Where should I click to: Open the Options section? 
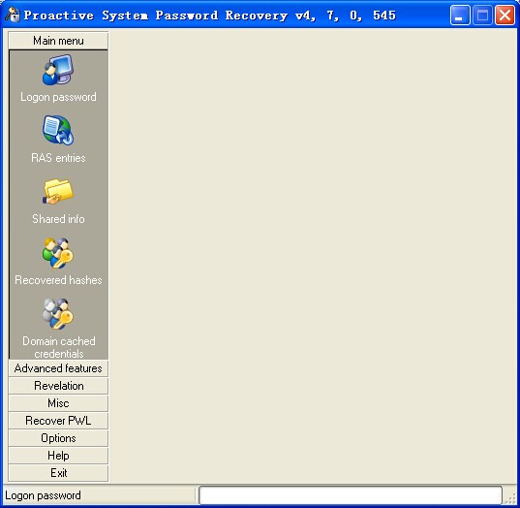click(58, 438)
